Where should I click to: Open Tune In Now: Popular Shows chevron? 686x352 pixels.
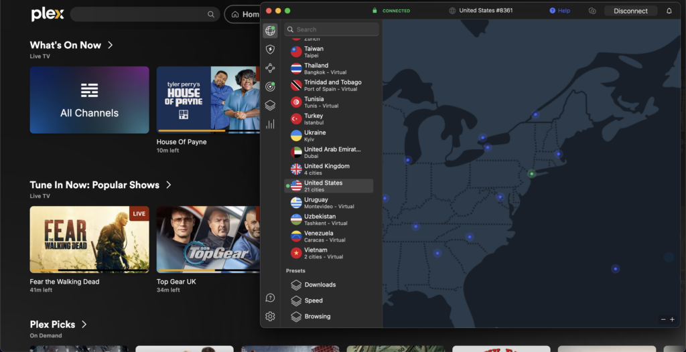click(168, 185)
